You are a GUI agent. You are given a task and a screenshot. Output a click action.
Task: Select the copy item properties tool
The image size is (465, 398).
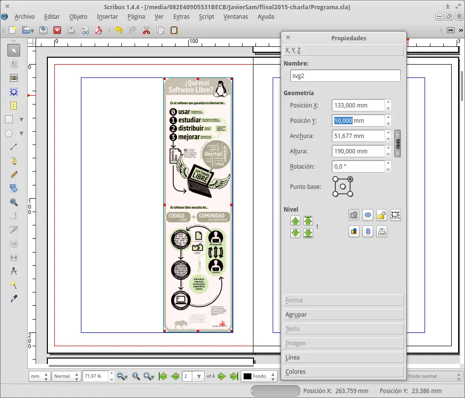14,285
